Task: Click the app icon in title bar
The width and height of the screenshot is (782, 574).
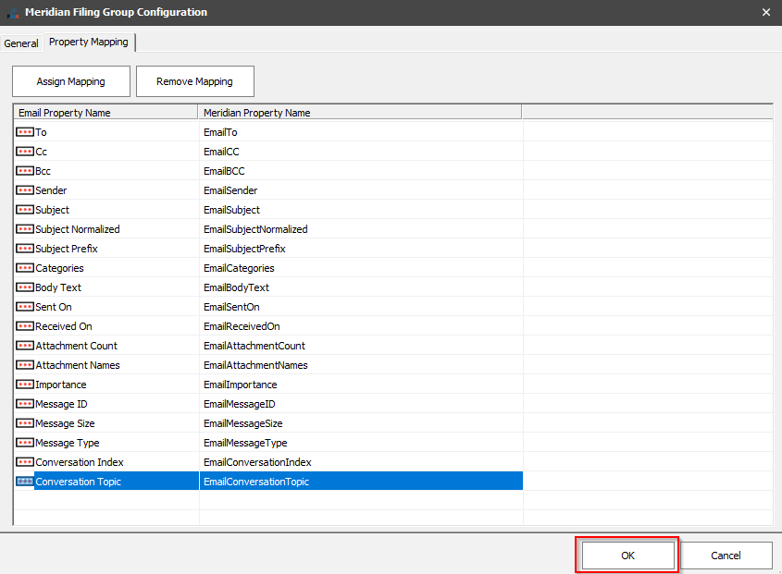Action: (x=13, y=12)
